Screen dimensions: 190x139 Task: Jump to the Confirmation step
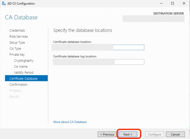tap(19, 84)
